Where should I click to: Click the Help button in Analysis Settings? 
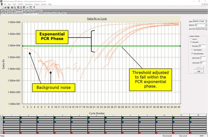pos(199,71)
